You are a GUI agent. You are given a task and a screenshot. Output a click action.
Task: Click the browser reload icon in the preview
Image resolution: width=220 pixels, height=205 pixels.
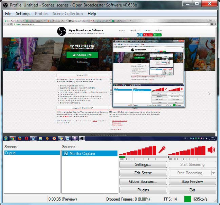(11, 24)
